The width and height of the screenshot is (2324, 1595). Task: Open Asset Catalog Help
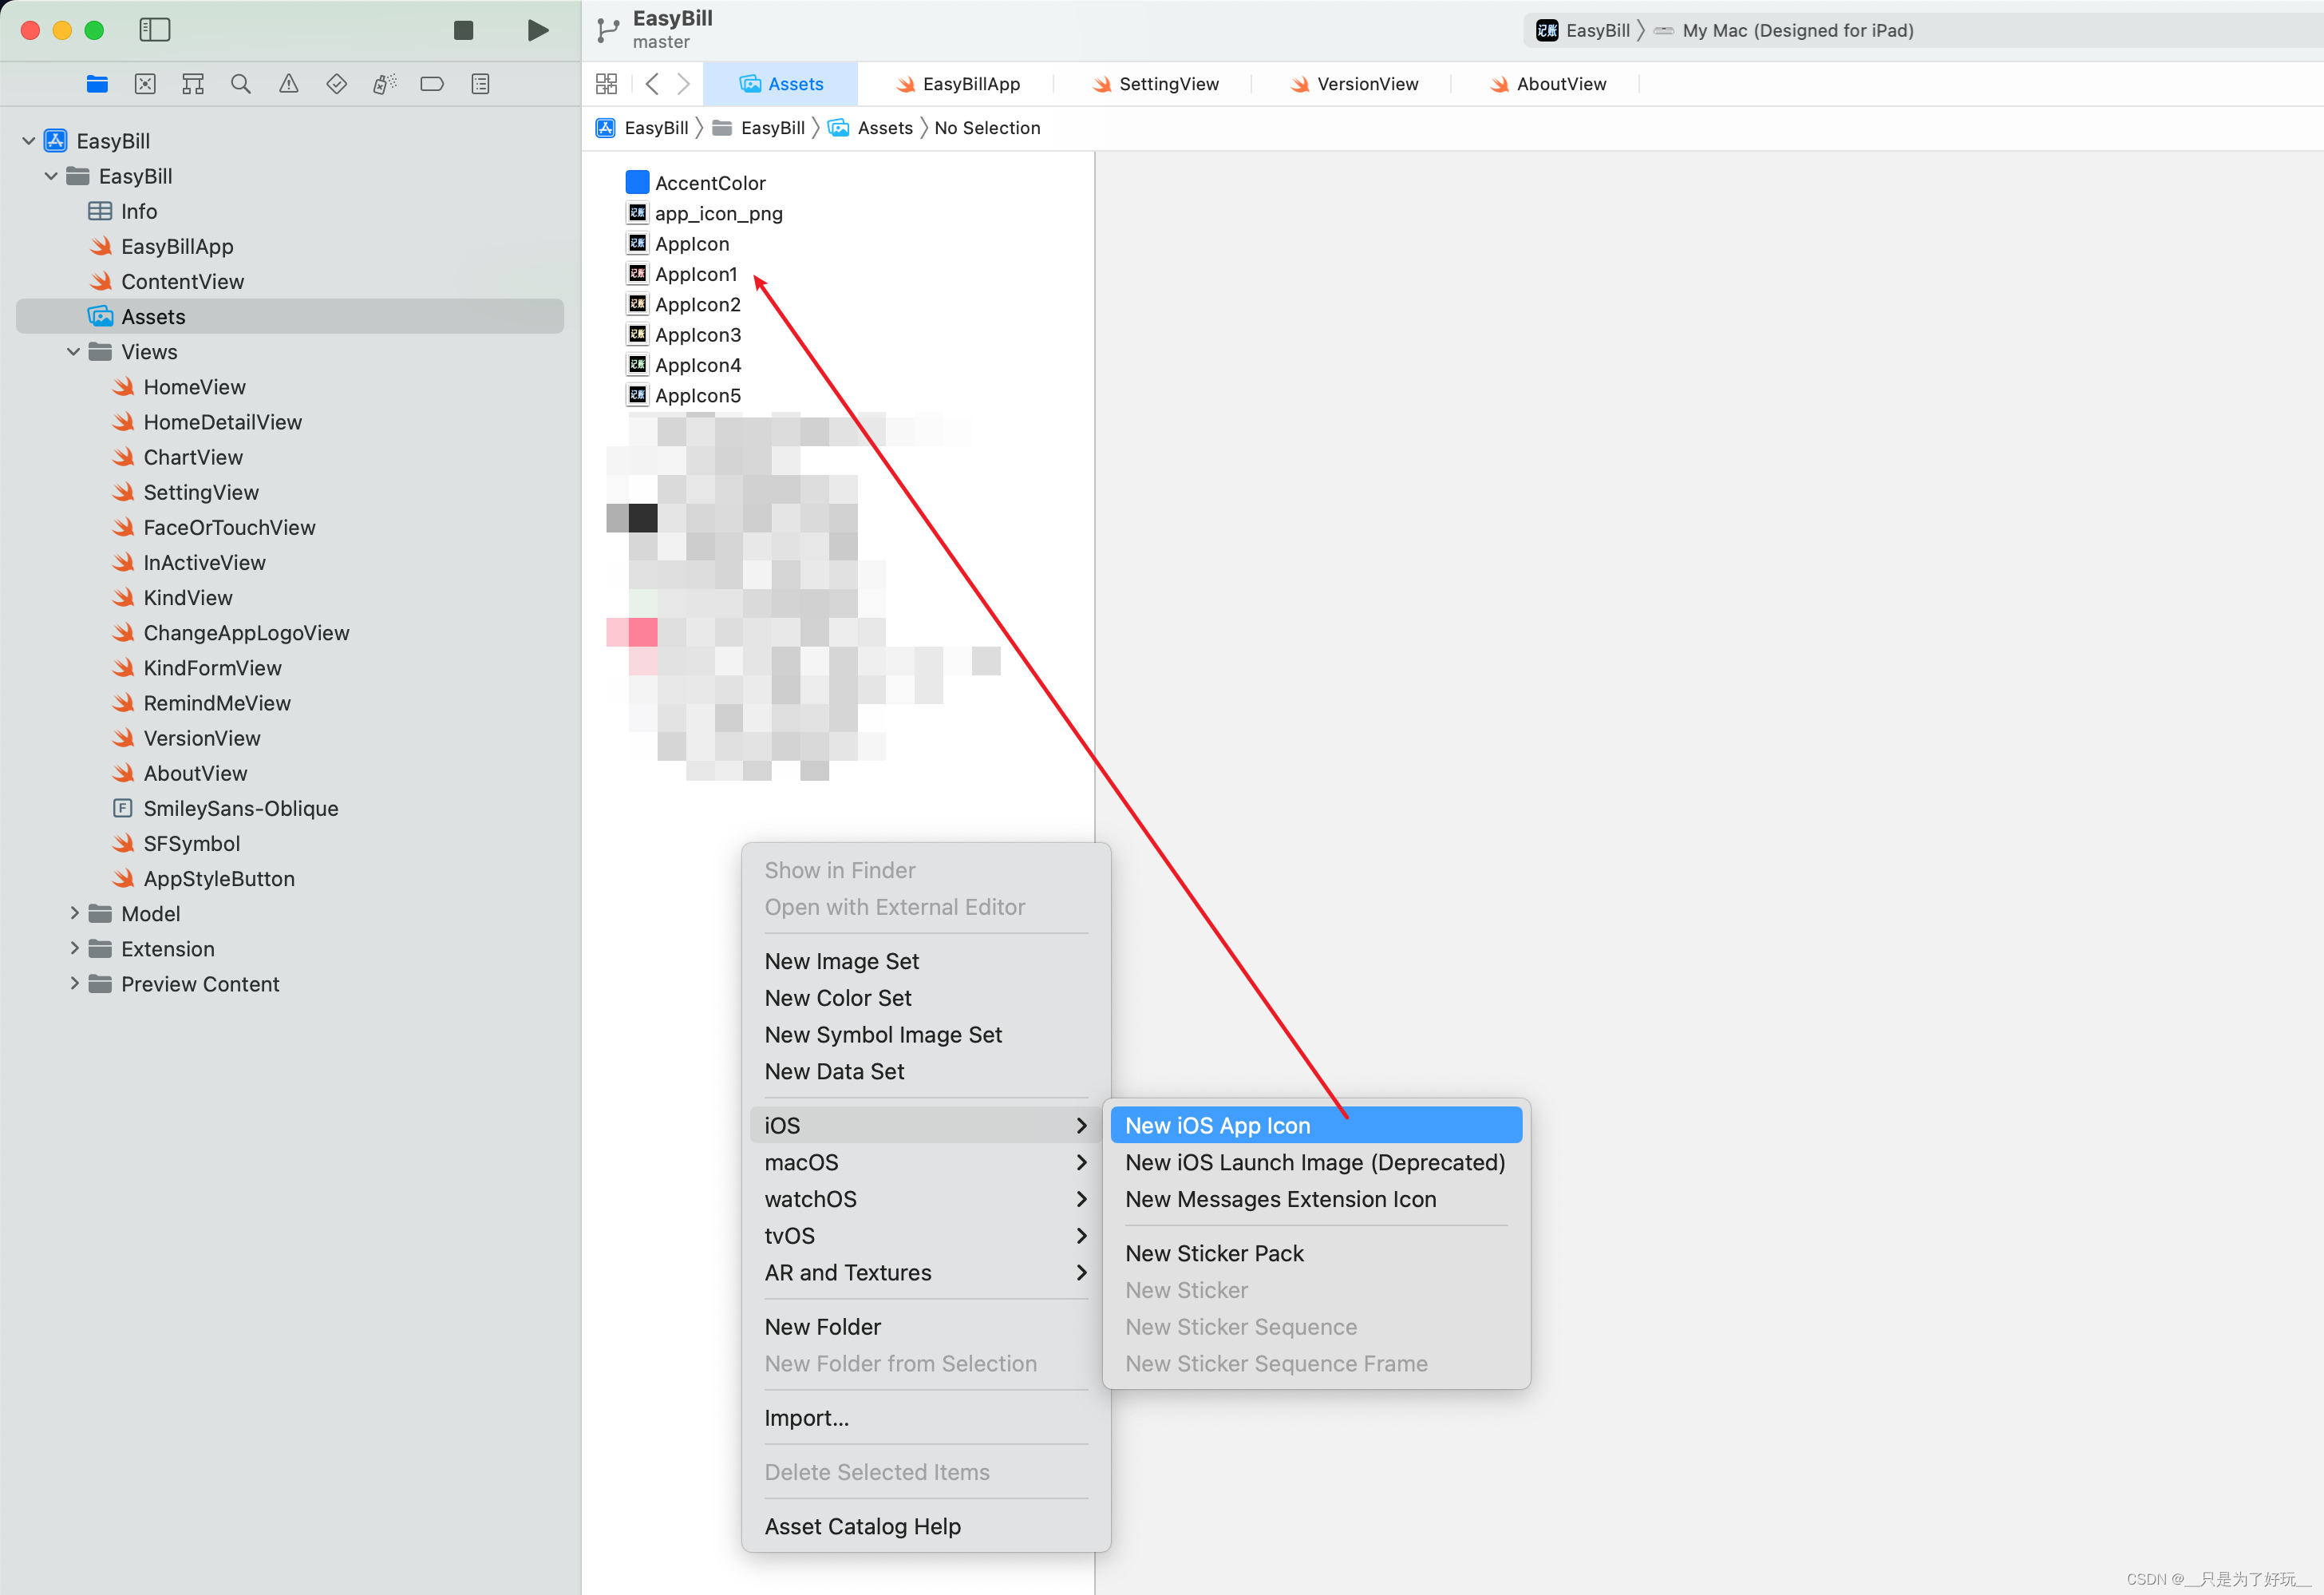click(926, 1526)
